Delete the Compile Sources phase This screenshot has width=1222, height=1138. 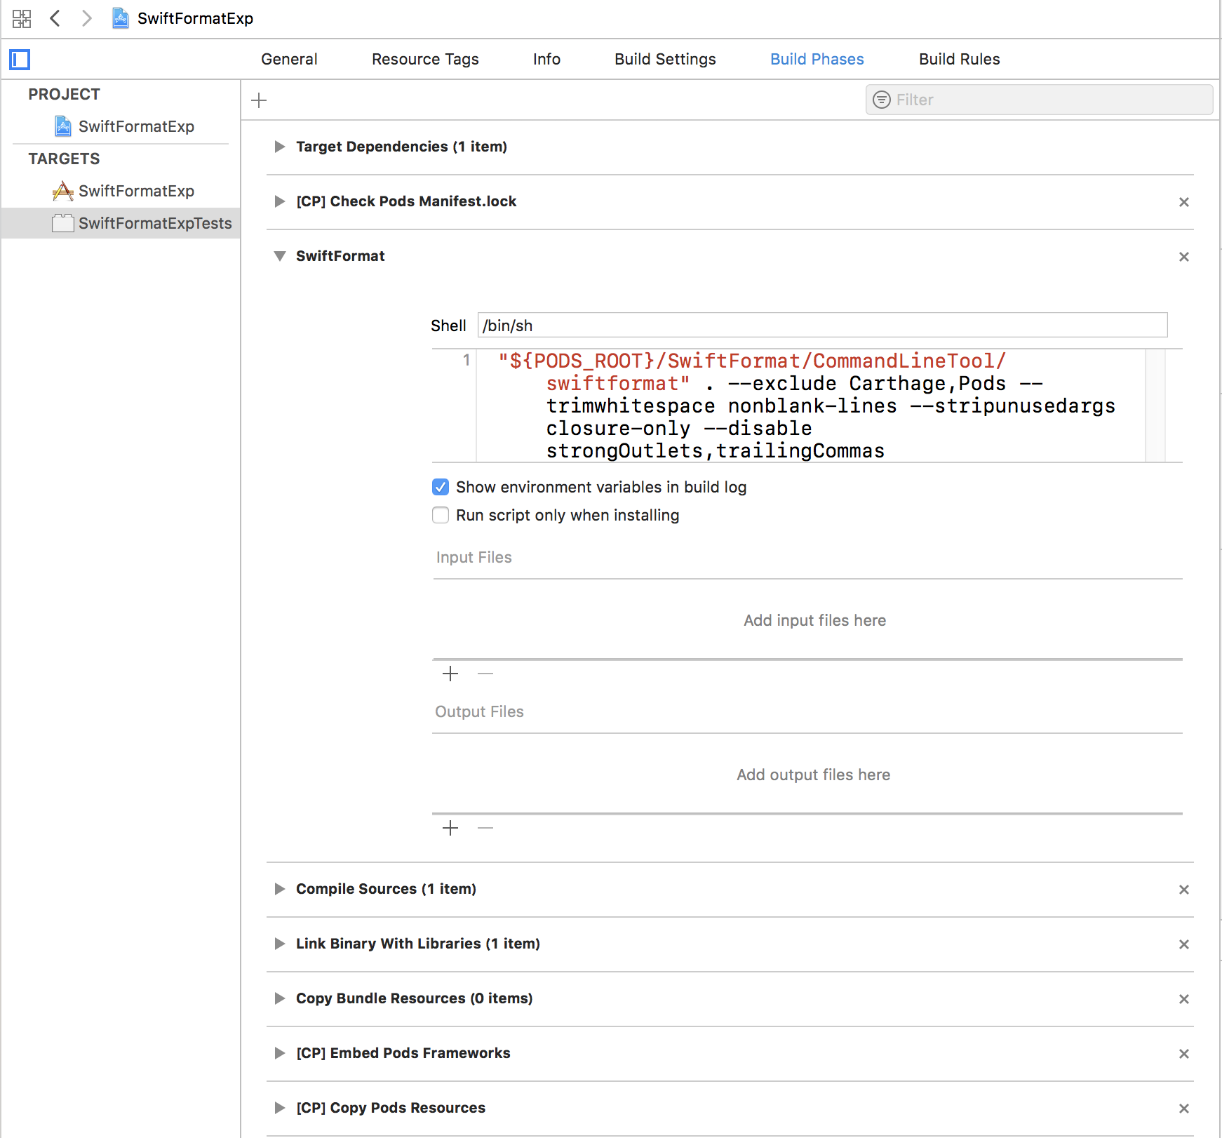[1184, 890]
